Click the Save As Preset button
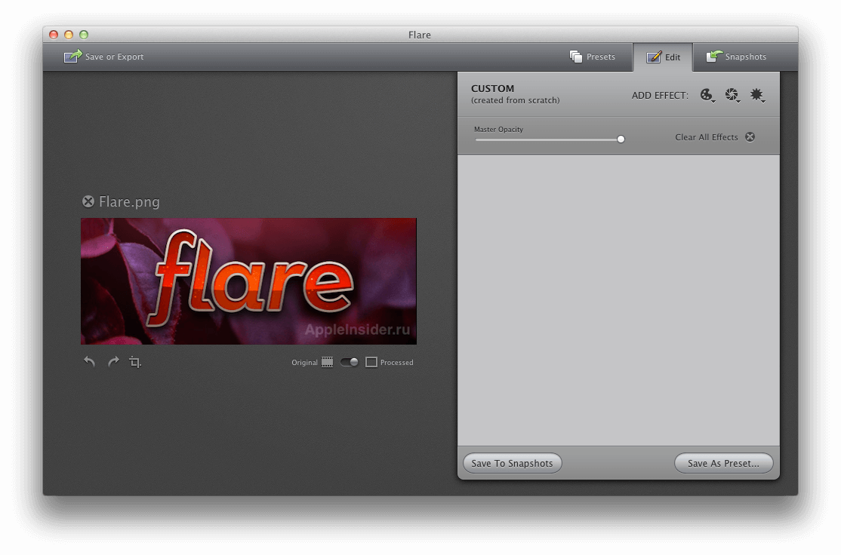 [722, 463]
